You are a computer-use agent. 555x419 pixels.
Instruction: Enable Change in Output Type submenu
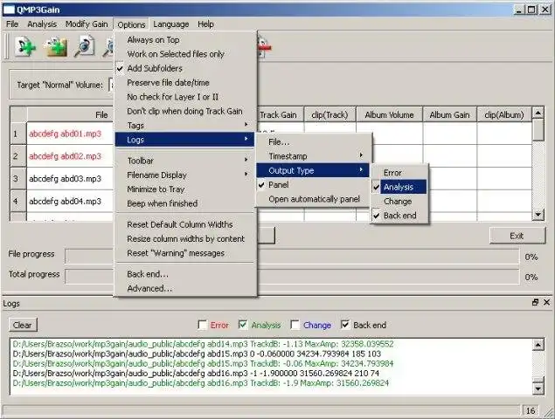pos(399,201)
